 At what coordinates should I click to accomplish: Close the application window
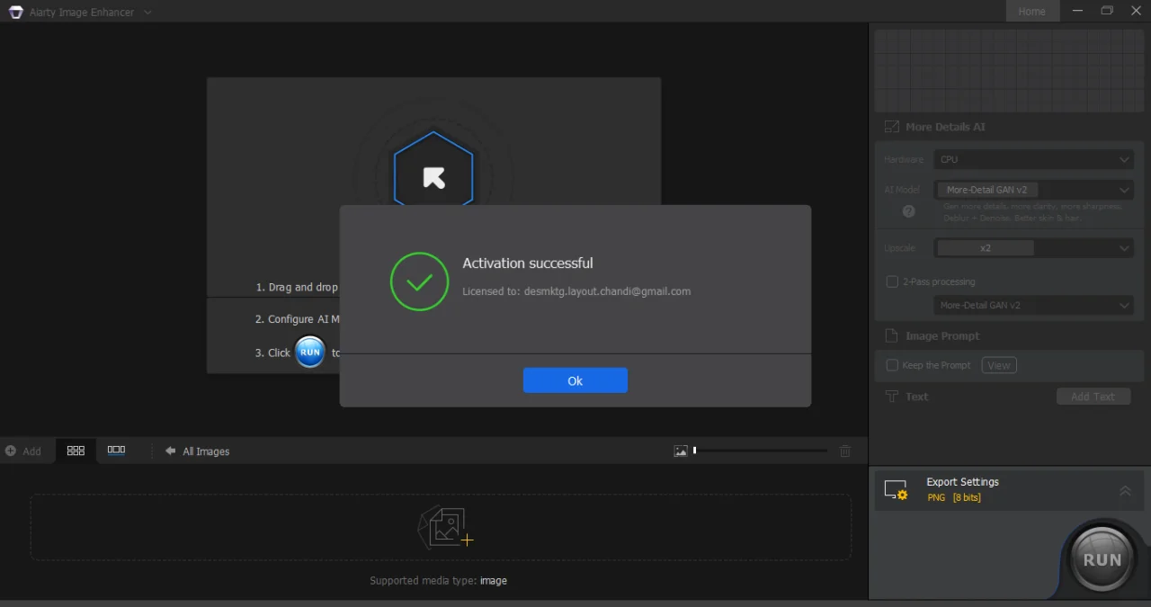click(x=1136, y=11)
